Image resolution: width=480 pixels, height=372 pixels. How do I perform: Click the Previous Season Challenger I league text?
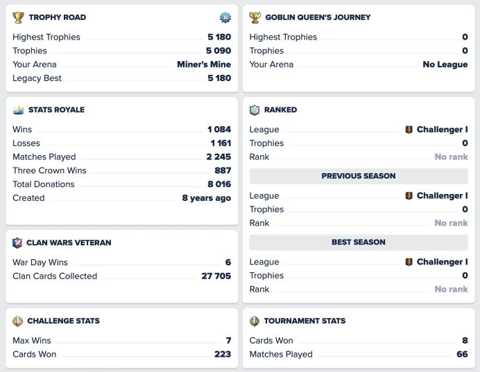click(442, 195)
